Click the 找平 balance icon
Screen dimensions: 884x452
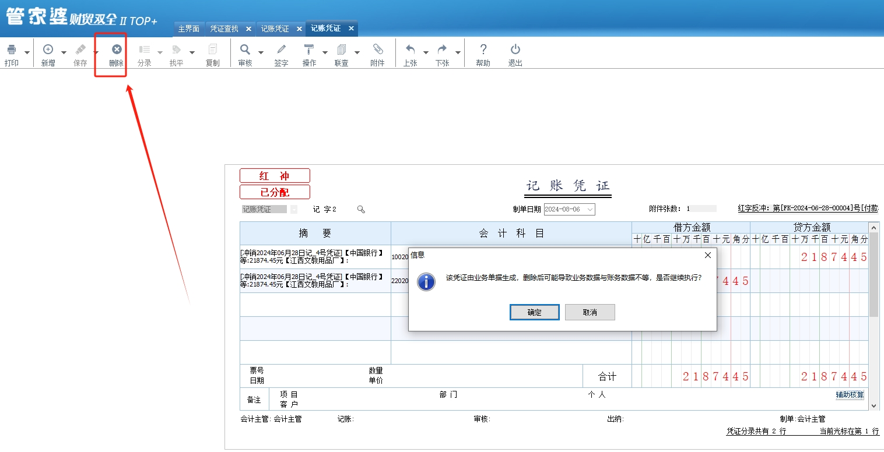click(x=177, y=50)
